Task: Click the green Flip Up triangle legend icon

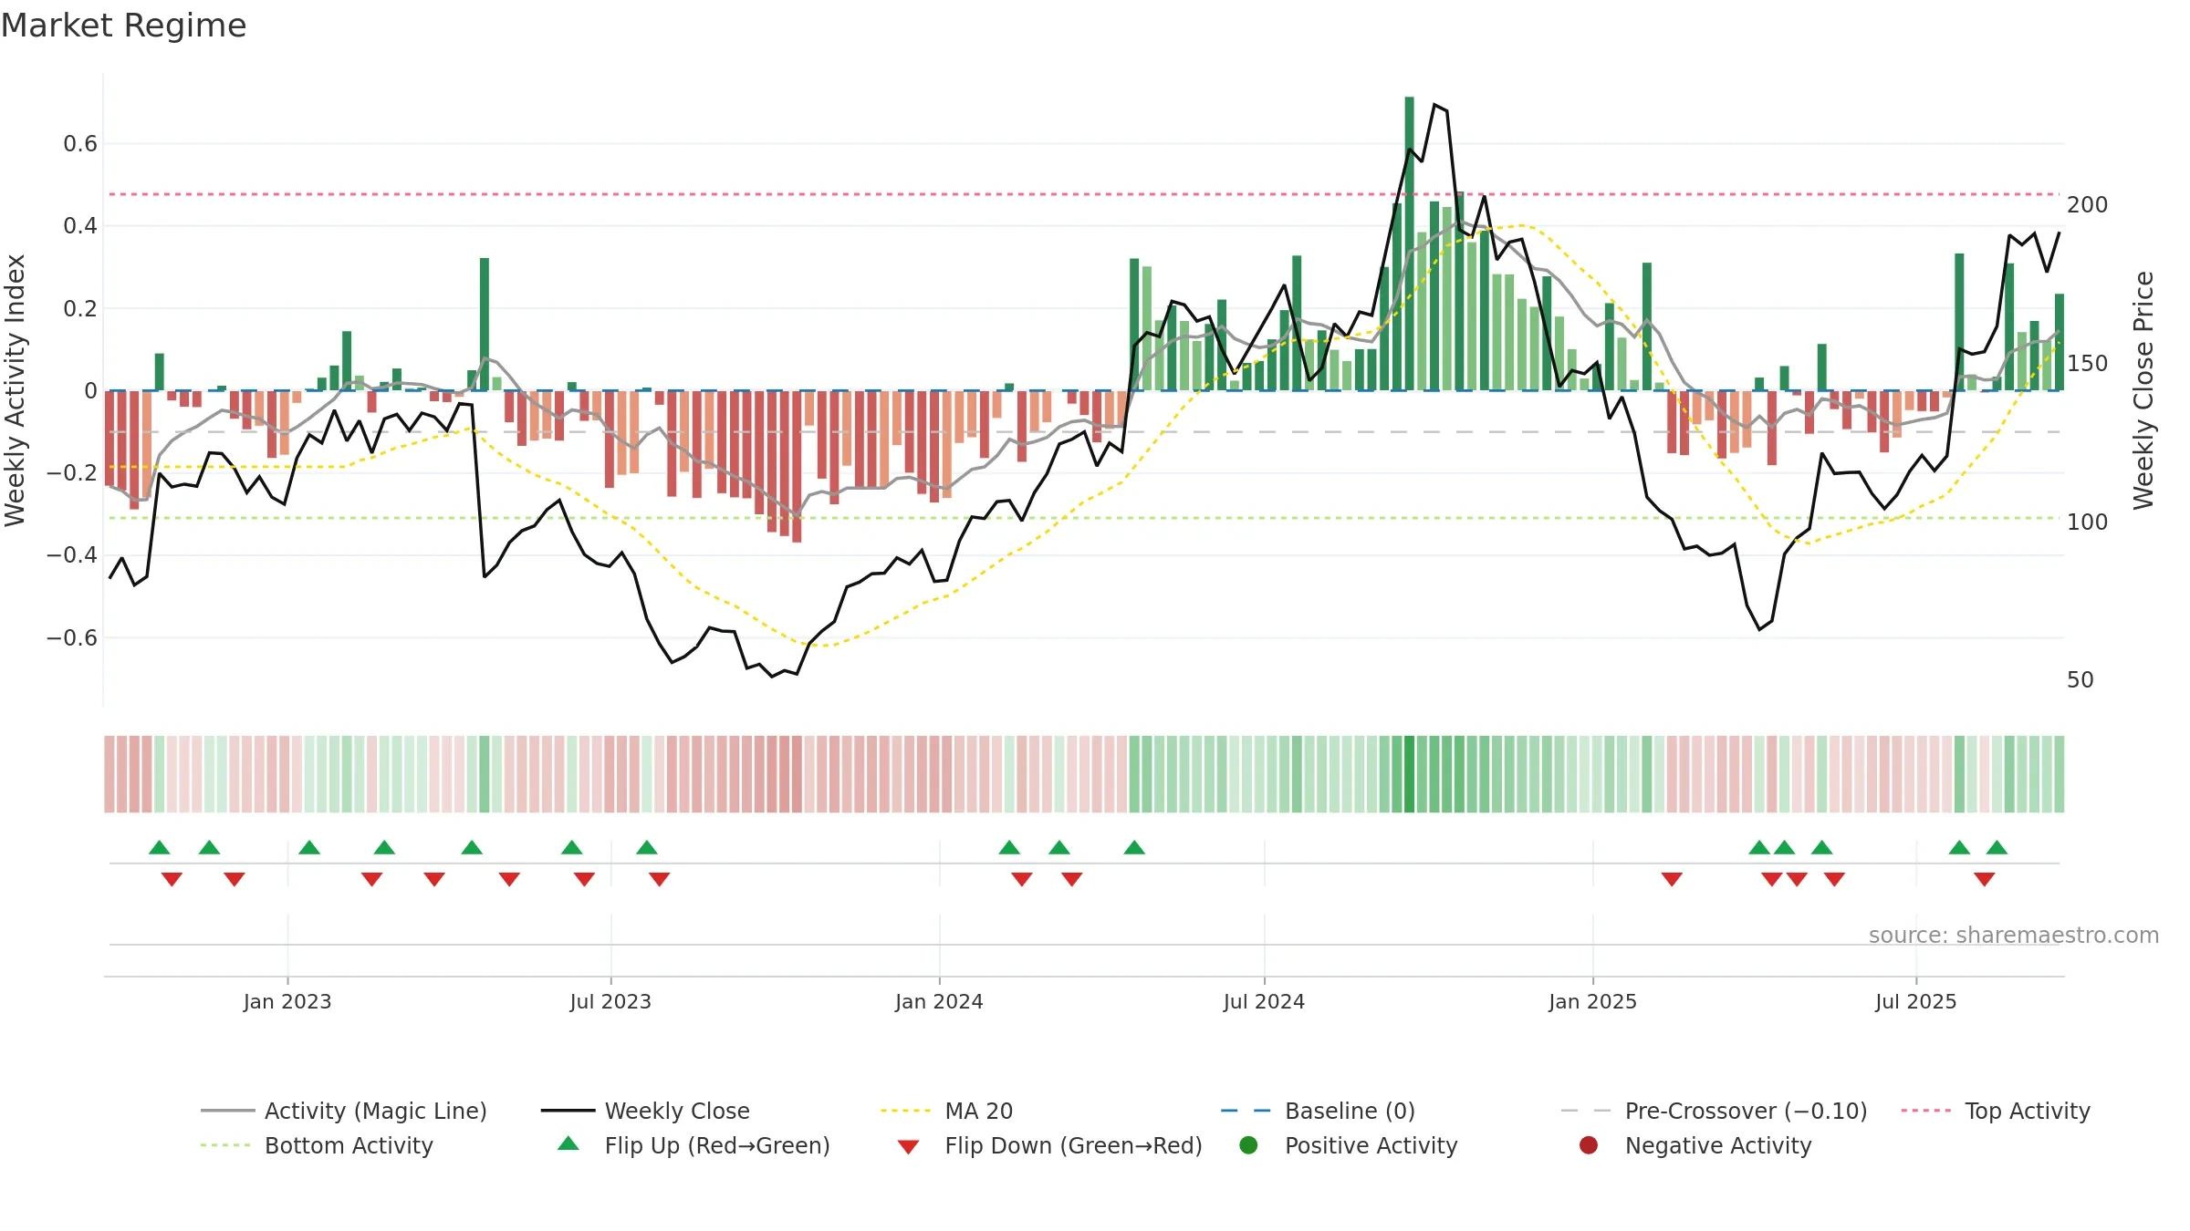Action: coord(568,1143)
